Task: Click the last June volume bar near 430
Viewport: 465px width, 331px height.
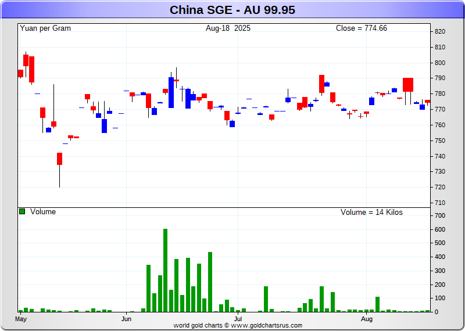Action: pos(210,282)
